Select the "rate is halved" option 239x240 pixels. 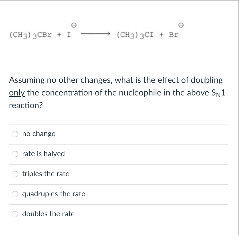(15, 154)
